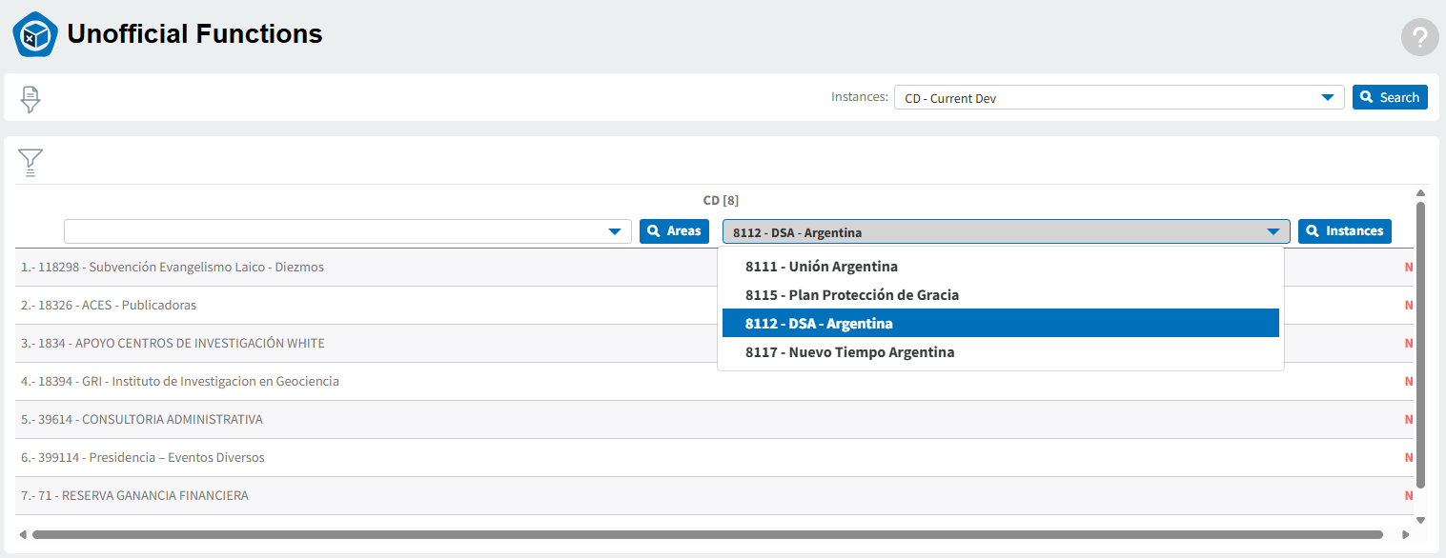
Task: Open the CD - Current Dev instances dropdown
Action: (1119, 97)
